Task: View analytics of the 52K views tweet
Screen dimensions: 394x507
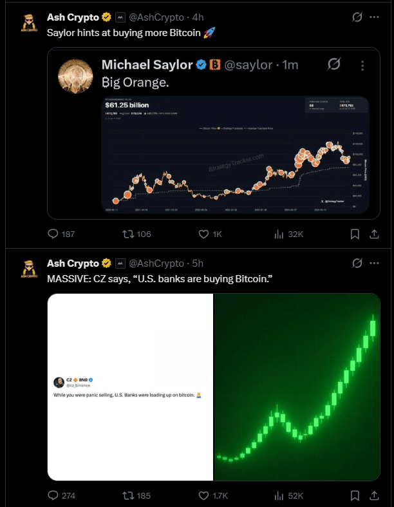Action: (x=279, y=495)
